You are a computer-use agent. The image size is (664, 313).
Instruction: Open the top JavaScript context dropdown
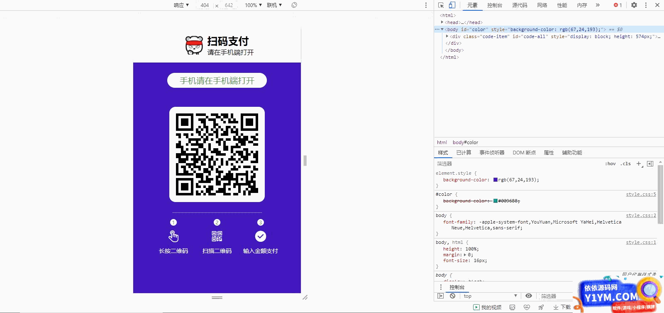[x=490, y=296]
